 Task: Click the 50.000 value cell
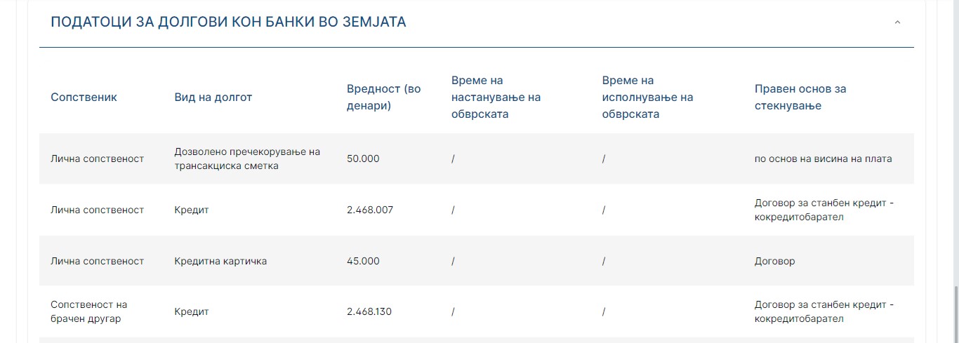coord(363,159)
